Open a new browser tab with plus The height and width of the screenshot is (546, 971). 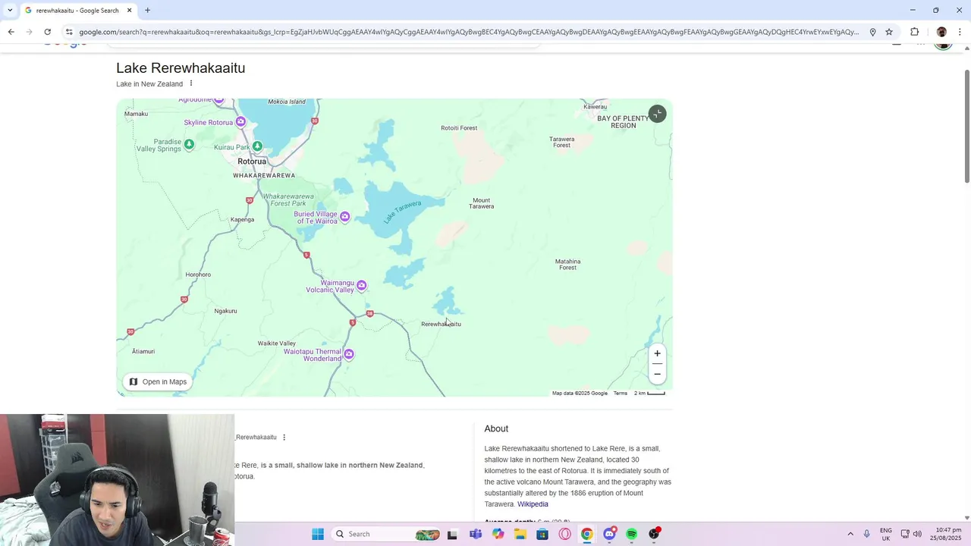pos(147,10)
